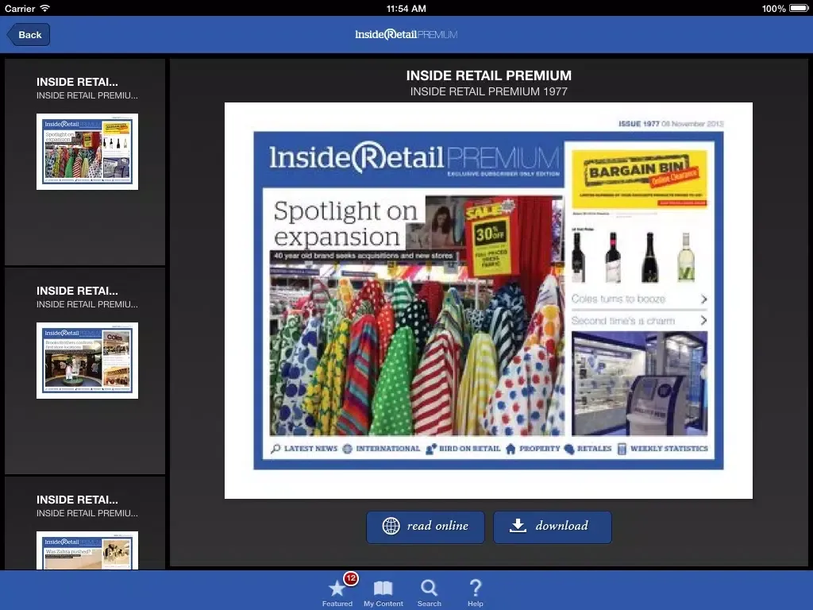Click the Wi-Fi status icon
The width and height of the screenshot is (813, 610).
point(45,8)
